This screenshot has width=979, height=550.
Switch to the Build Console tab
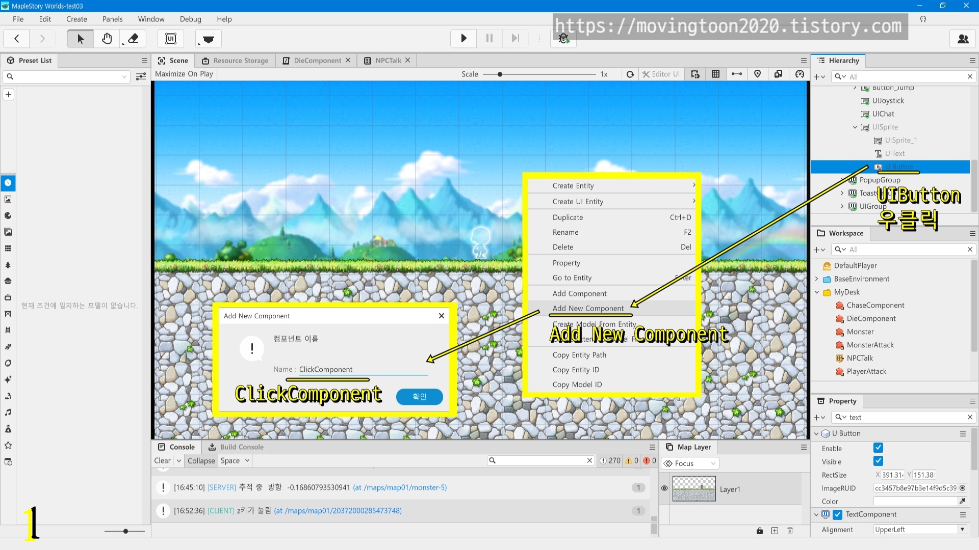236,447
